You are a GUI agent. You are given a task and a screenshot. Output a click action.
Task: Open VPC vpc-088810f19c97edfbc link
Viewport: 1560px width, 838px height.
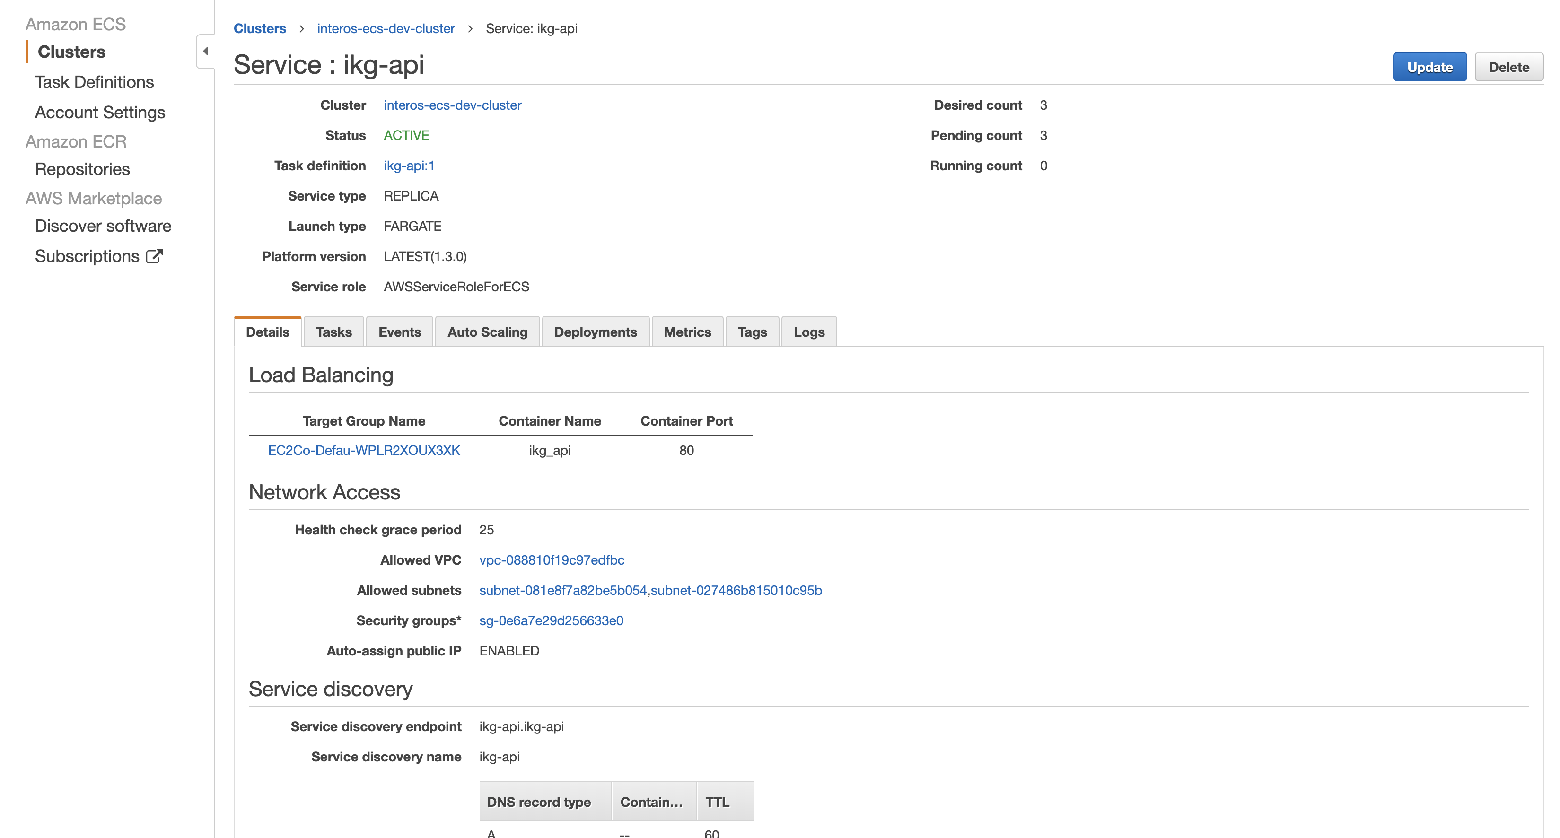[x=552, y=560]
